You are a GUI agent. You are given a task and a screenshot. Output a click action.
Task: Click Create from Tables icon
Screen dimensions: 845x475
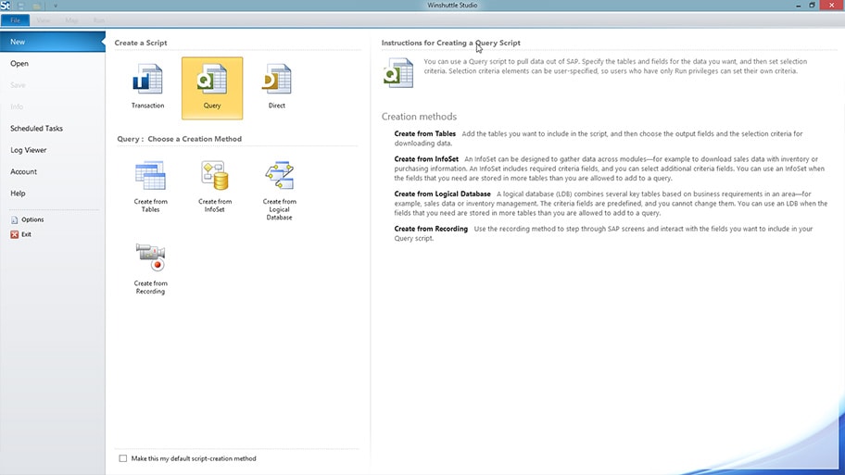click(150, 175)
